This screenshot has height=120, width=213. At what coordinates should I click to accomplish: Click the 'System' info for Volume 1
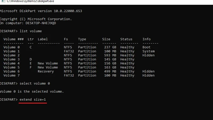(x=149, y=51)
